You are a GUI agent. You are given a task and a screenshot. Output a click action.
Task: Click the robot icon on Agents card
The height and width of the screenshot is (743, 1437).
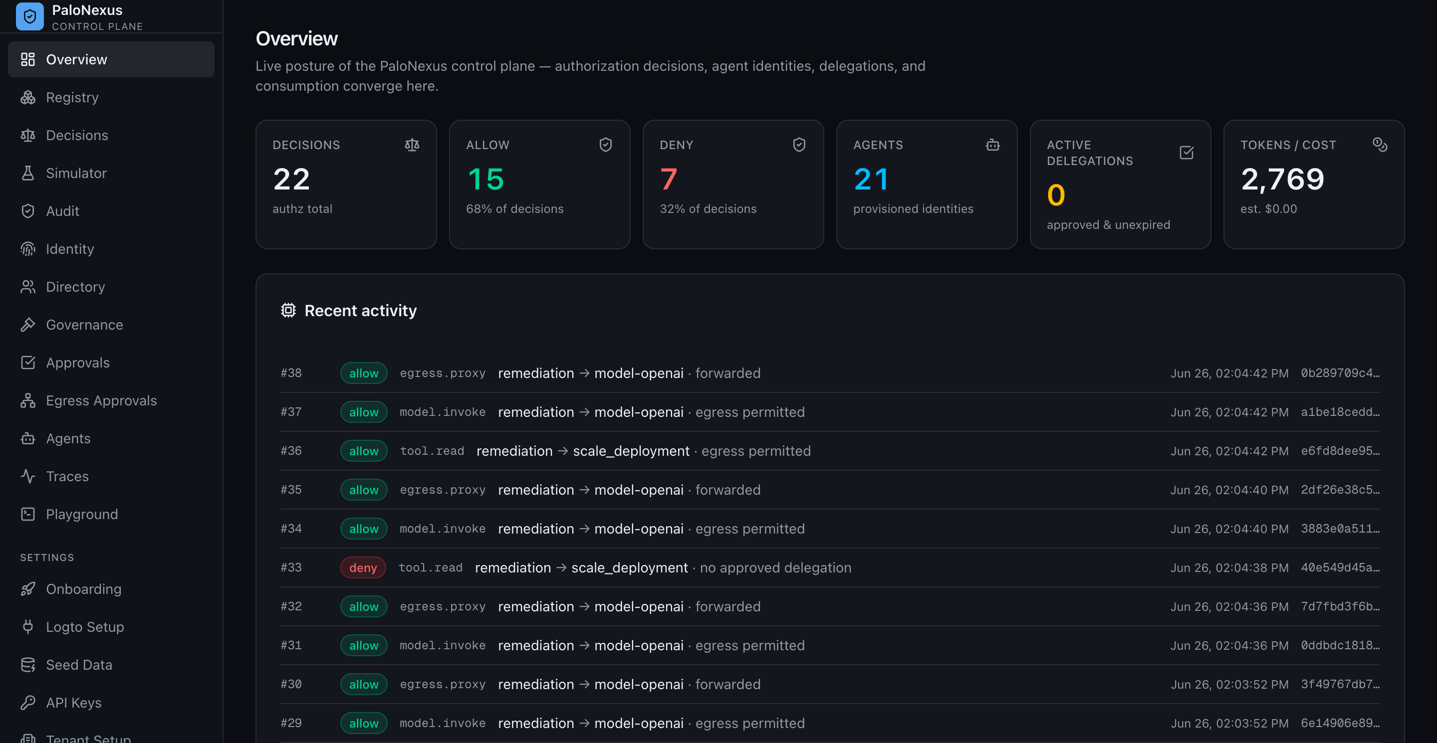(x=992, y=145)
